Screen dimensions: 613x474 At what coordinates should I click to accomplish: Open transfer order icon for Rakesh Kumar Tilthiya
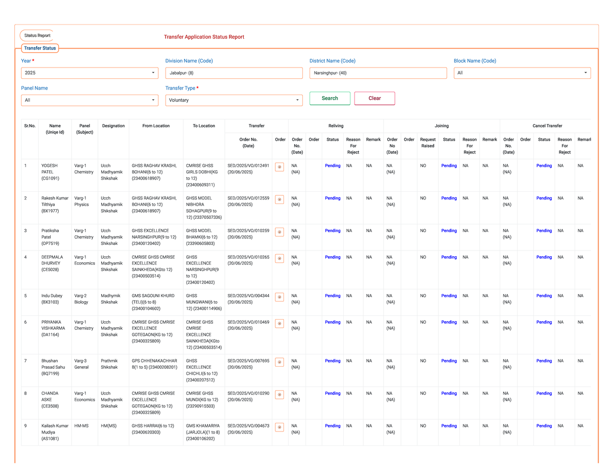point(279,199)
